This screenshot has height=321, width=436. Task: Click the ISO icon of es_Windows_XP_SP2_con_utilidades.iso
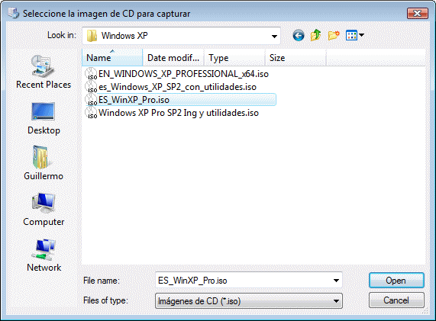pos(91,87)
